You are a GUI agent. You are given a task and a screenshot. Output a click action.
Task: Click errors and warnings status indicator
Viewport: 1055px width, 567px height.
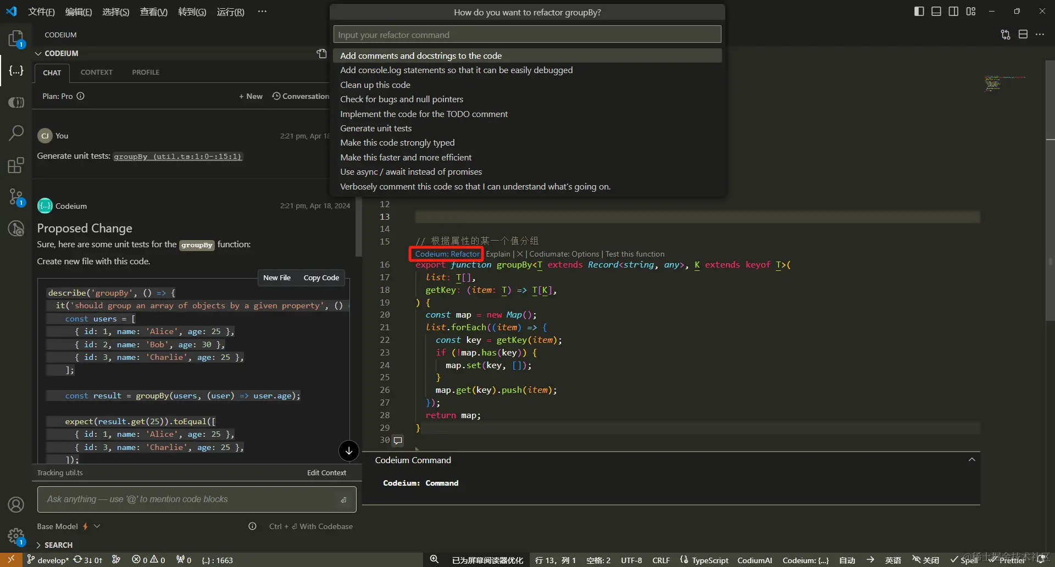click(148, 560)
